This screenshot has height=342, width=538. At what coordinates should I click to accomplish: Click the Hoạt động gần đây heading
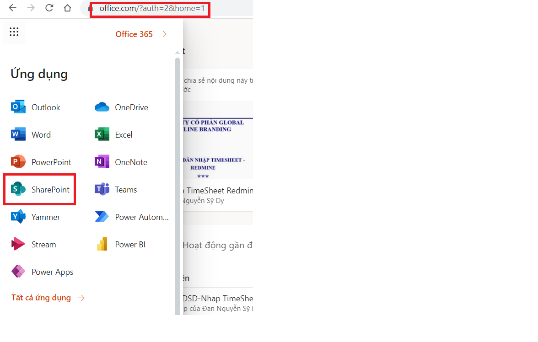point(218,245)
